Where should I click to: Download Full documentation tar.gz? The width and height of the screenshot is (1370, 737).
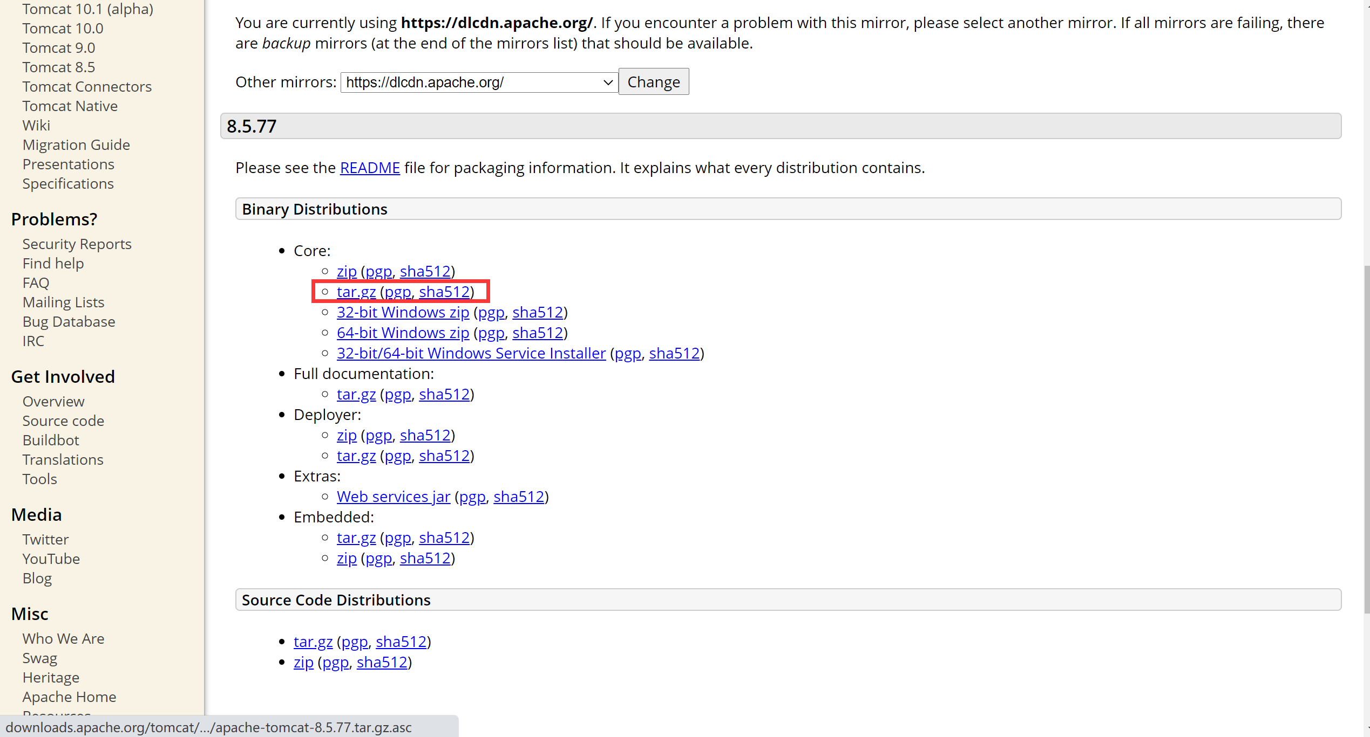356,394
